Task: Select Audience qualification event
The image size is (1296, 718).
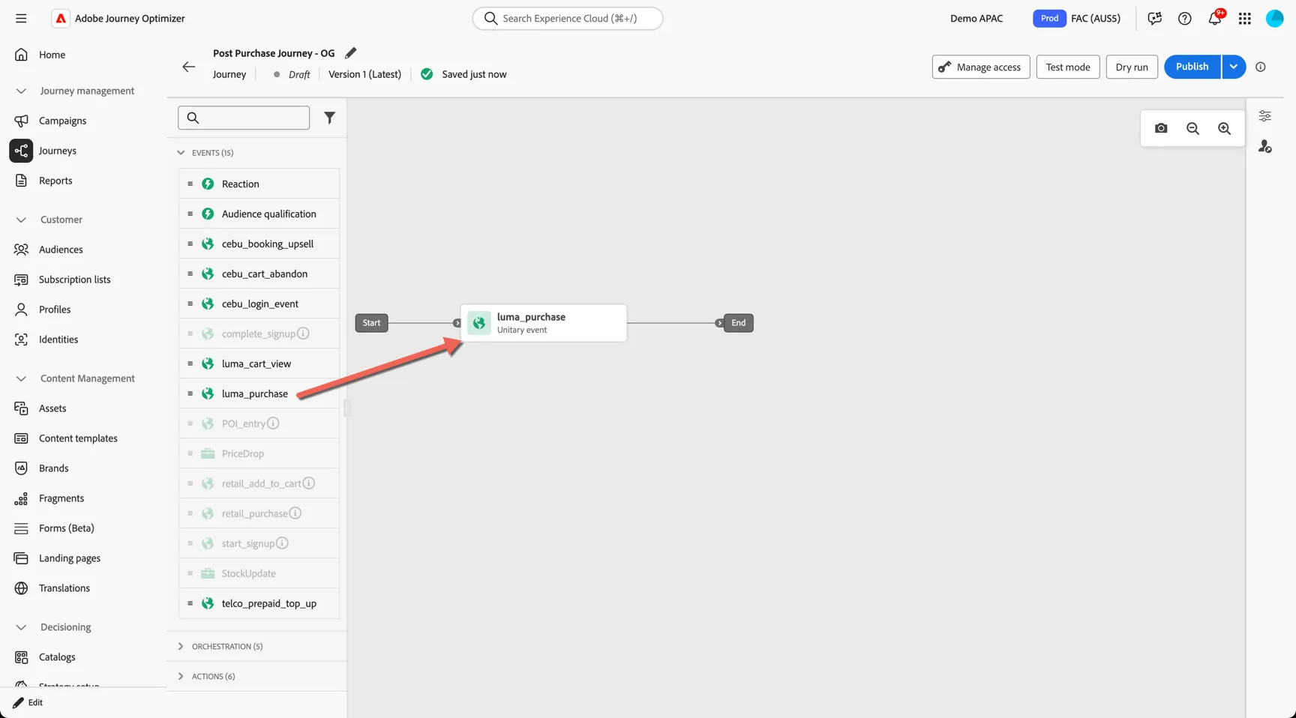Action: tap(259, 214)
